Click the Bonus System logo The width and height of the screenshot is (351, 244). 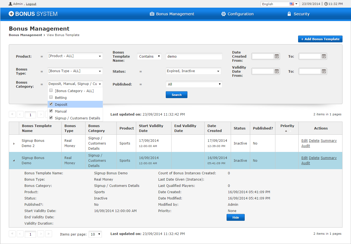33,14
